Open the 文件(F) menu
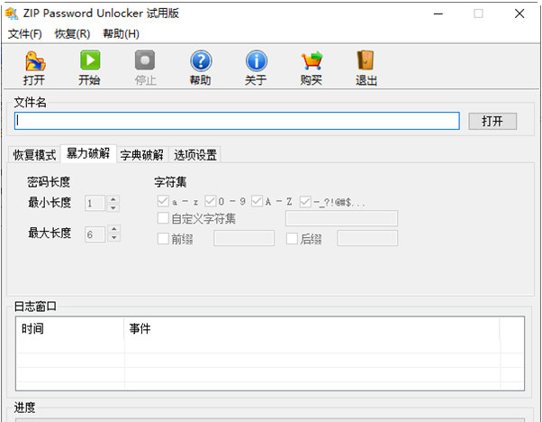 25,34
